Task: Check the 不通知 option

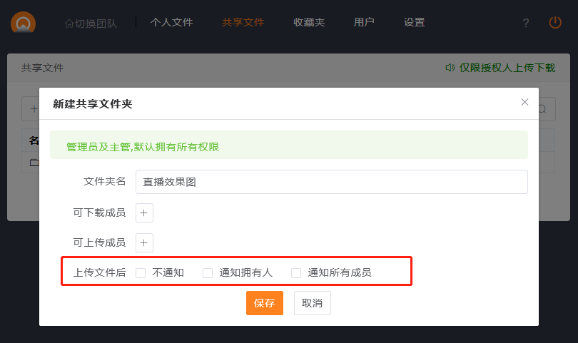Action: [x=141, y=272]
